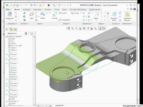Toggle the spin center icon in graphics toolbar
The height and width of the screenshot is (107, 143).
103,29
